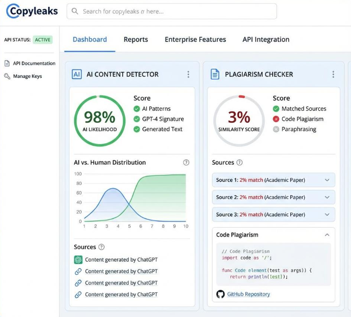Image resolution: width=351 pixels, height=317 pixels.
Task: Expand Source 1 academic paper match
Action: (x=274, y=180)
